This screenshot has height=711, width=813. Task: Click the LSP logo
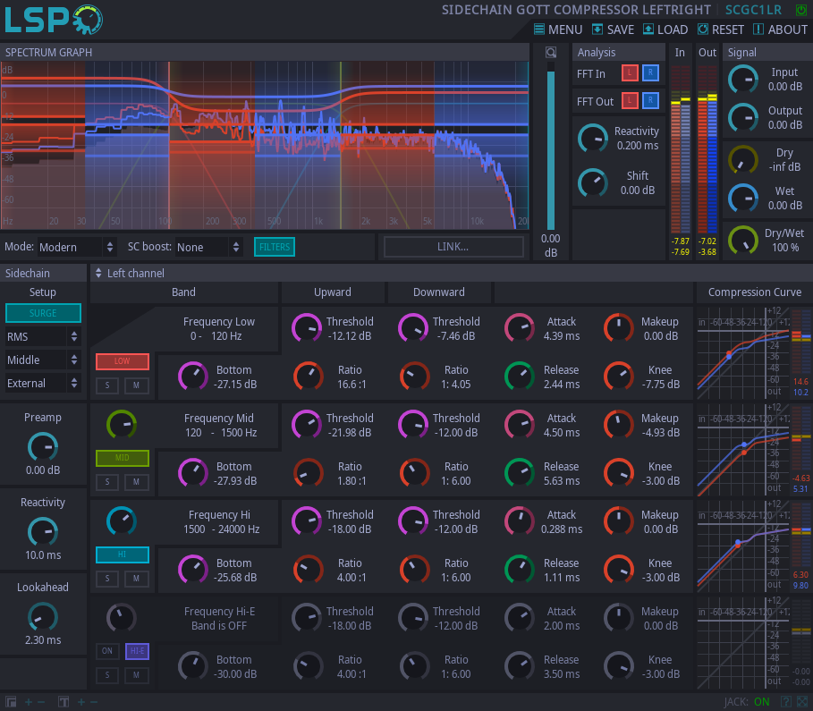click(54, 20)
